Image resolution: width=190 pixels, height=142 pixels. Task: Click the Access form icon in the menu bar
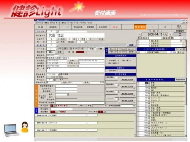(x=36, y=23)
